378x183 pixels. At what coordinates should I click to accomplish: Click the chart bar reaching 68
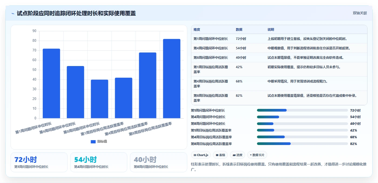click(148, 85)
